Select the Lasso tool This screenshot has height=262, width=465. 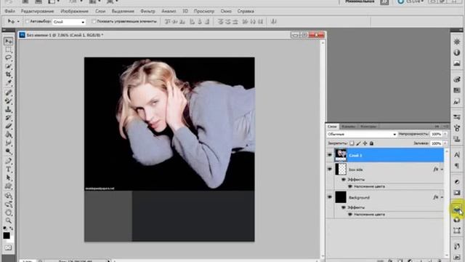[8, 57]
